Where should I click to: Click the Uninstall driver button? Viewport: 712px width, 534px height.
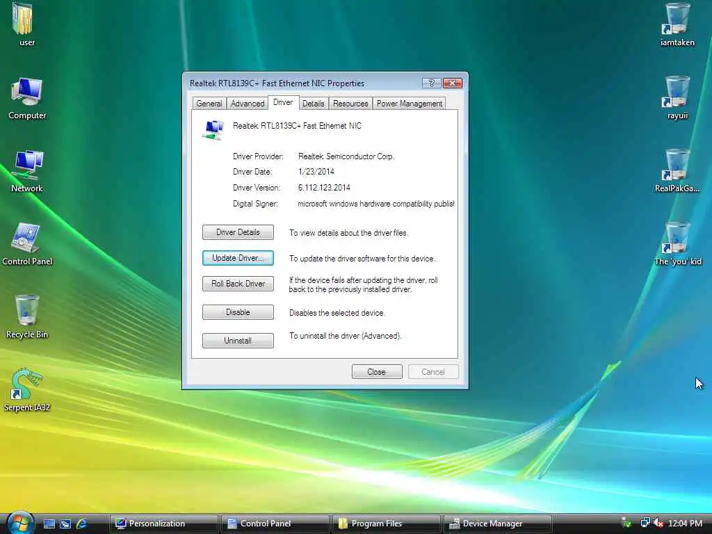238,341
